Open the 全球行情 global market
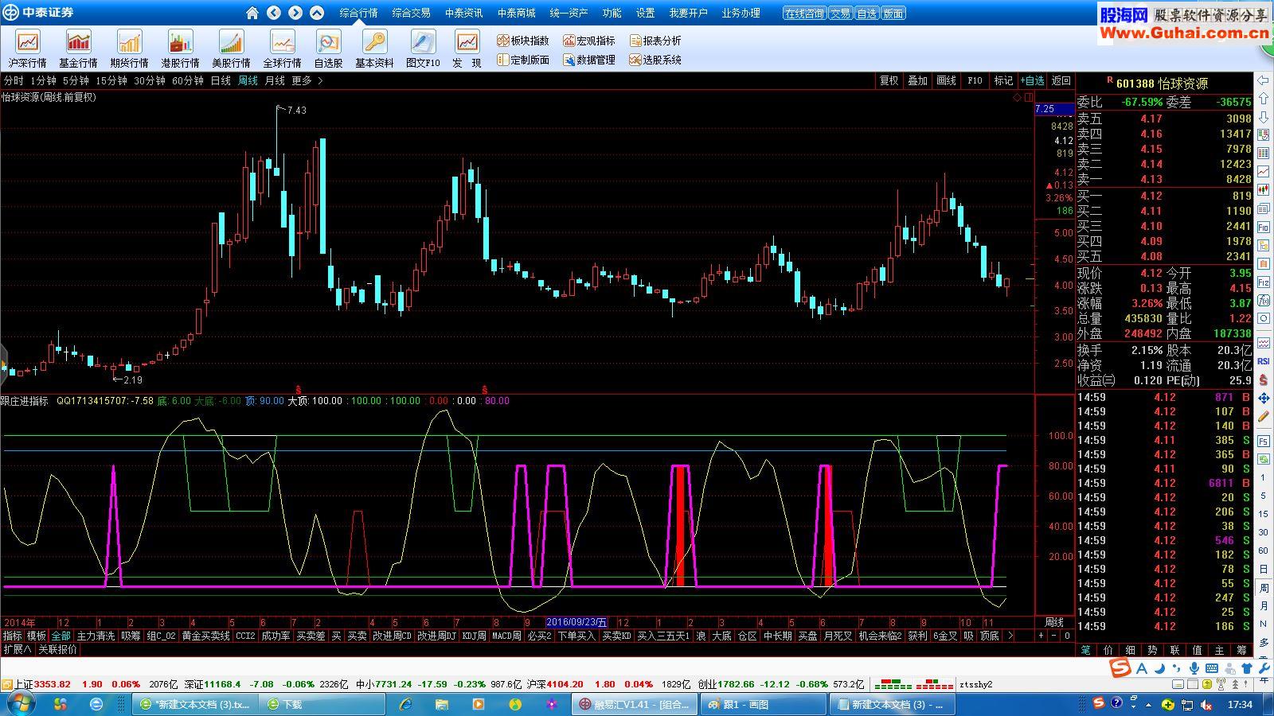This screenshot has width=1274, height=716. point(282,49)
